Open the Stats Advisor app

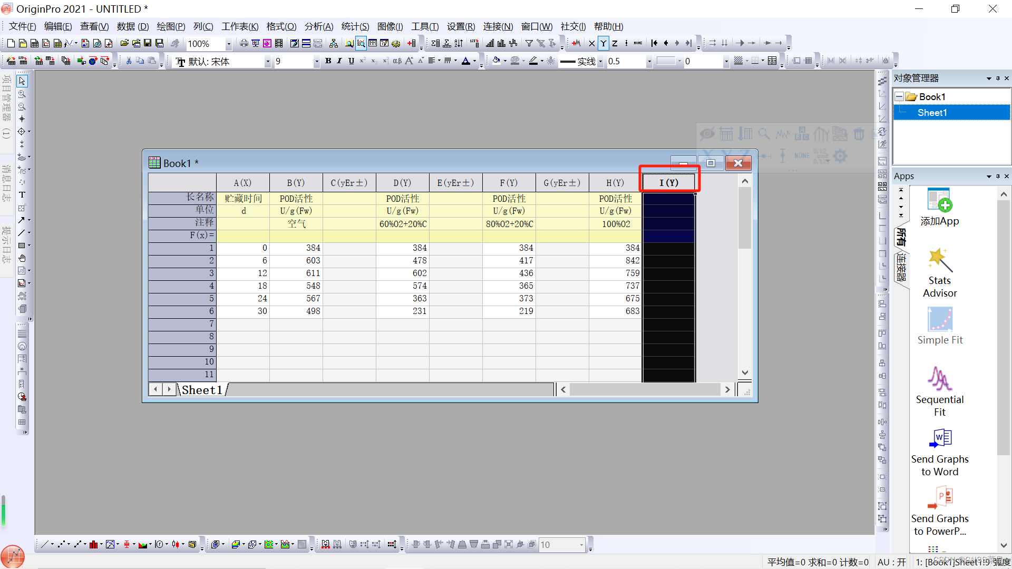pyautogui.click(x=939, y=273)
